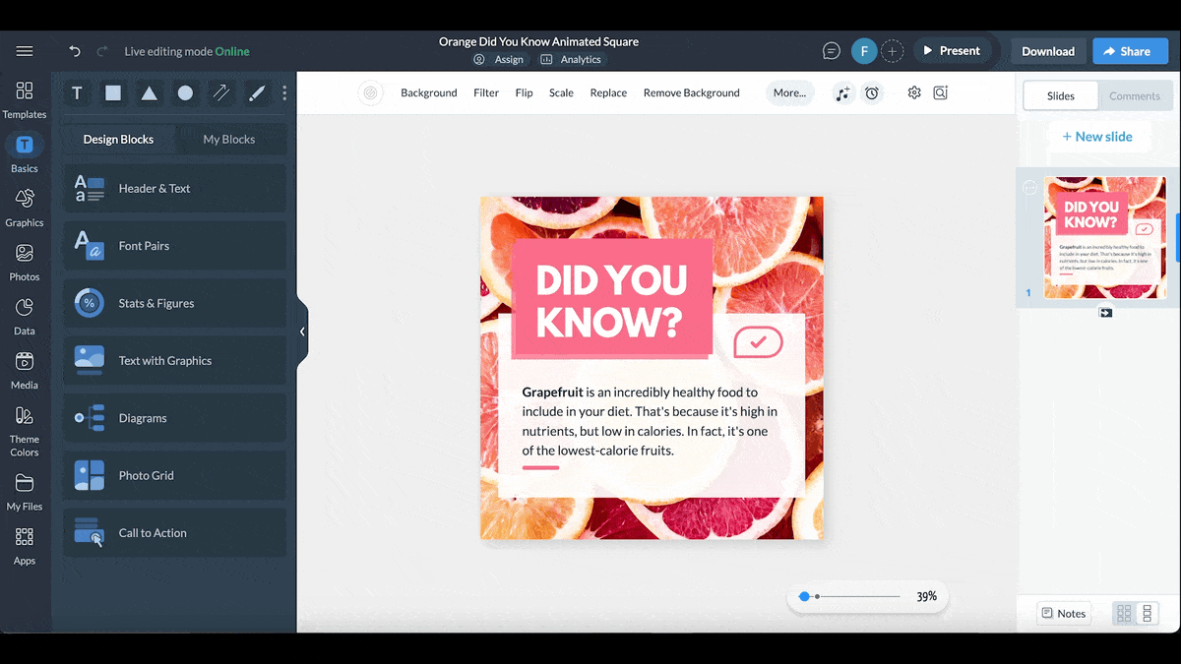Add music with the audio icon

(x=842, y=92)
